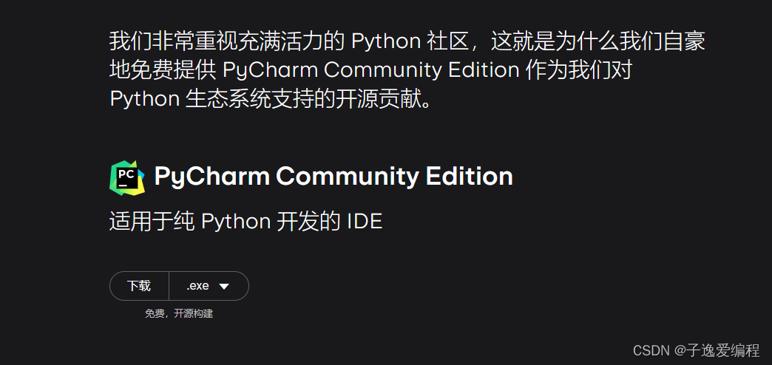
Task: Click the 下载 download button
Action: point(139,286)
